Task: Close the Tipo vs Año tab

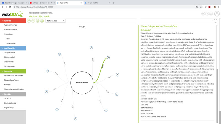Action: tap(82, 3)
